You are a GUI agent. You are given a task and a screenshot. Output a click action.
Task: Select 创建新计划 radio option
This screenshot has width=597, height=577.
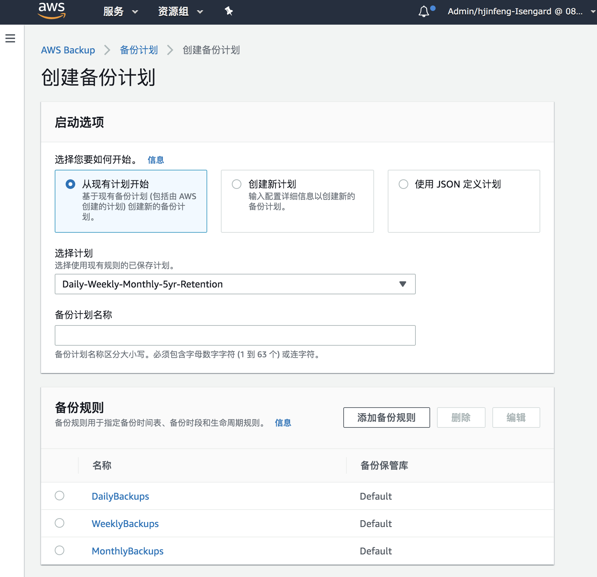coord(237,184)
